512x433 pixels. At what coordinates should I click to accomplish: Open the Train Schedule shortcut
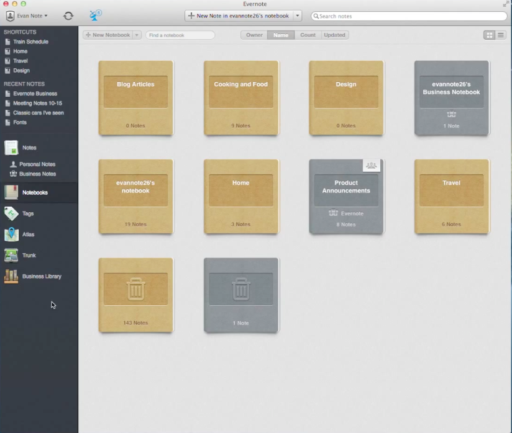pos(30,42)
